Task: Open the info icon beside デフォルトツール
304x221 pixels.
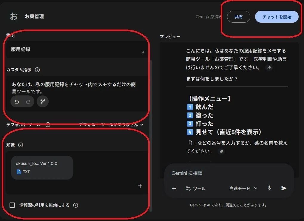Action: click(x=48, y=125)
